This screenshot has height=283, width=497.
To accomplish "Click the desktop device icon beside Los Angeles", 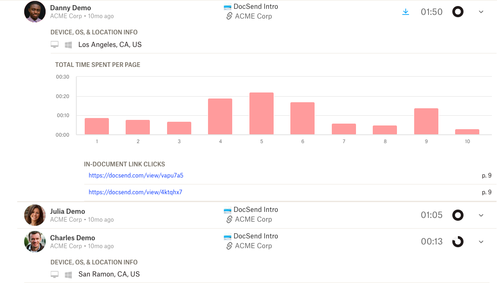I will coord(55,45).
